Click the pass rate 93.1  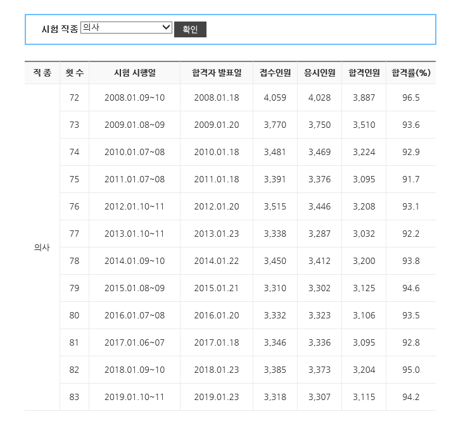410,206
